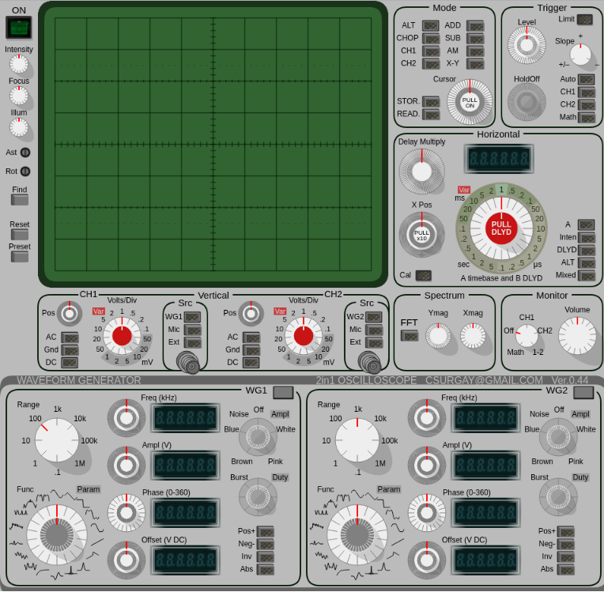
Task: Click the Rot adjustment screw
Action: [25, 172]
